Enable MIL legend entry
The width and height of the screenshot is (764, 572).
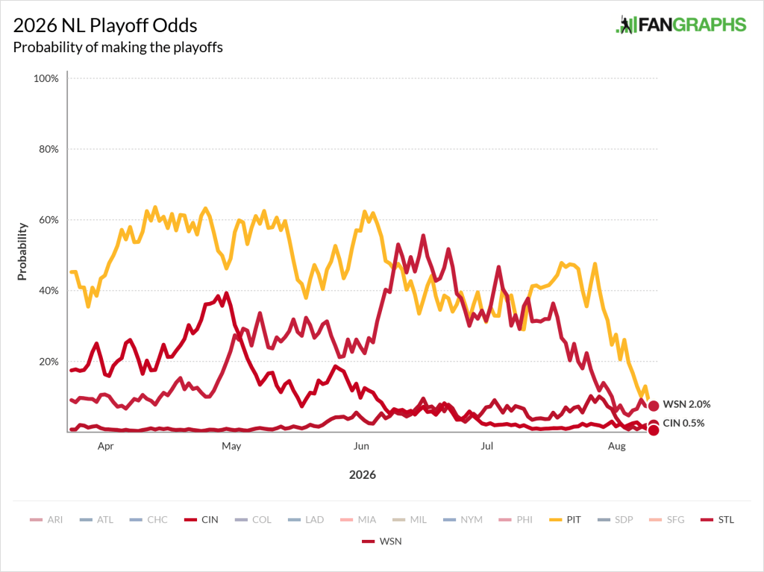tap(410, 520)
